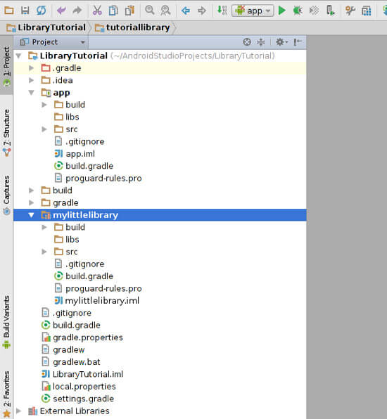Viewport: 387px width, 419px height.
Task: Click the Run with coverage icon
Action: (x=314, y=11)
